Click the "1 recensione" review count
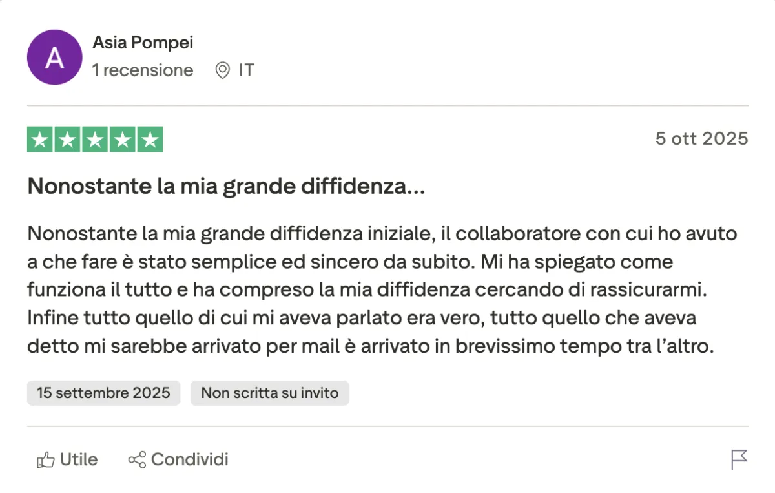The width and height of the screenshot is (775, 493). point(143,70)
